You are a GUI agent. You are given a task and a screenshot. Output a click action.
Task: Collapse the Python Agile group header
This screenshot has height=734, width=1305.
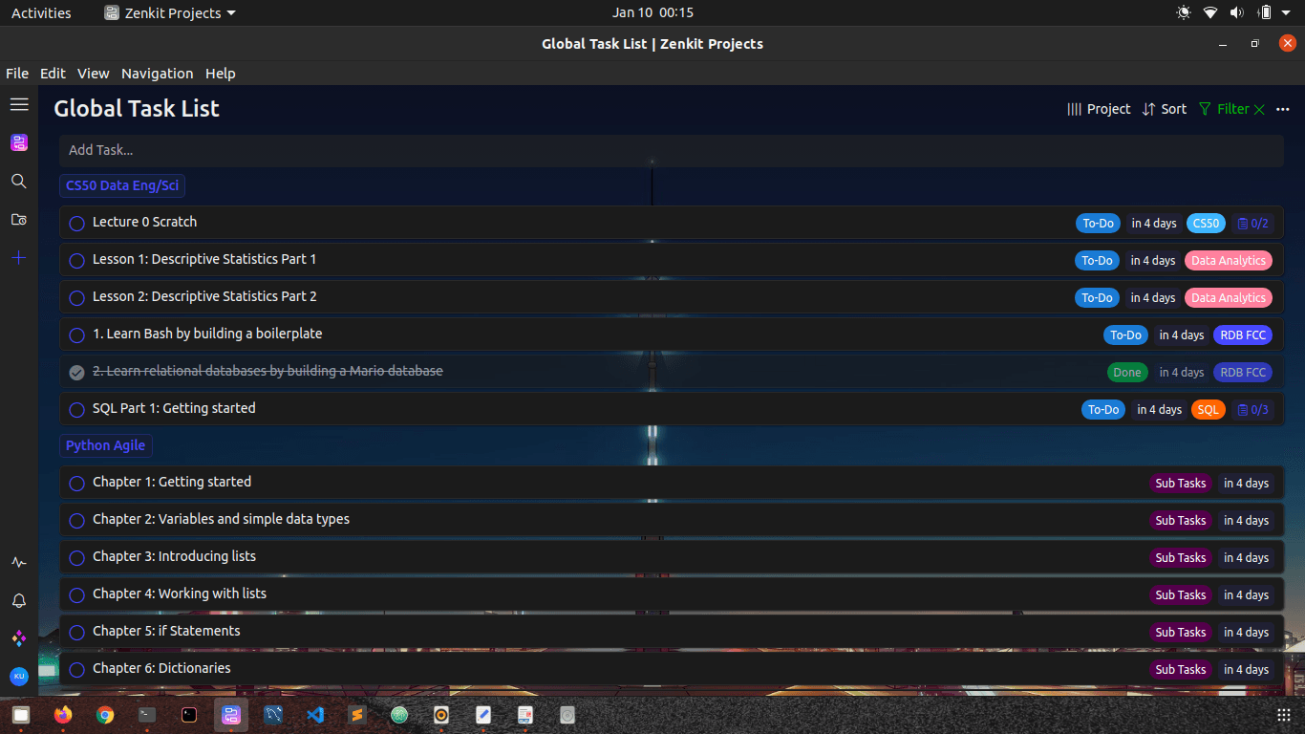pyautogui.click(x=105, y=445)
